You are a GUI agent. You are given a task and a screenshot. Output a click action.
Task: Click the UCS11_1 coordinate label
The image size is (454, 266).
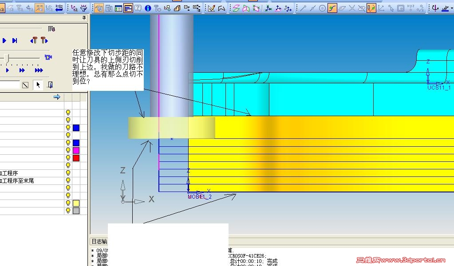pyautogui.click(x=439, y=87)
